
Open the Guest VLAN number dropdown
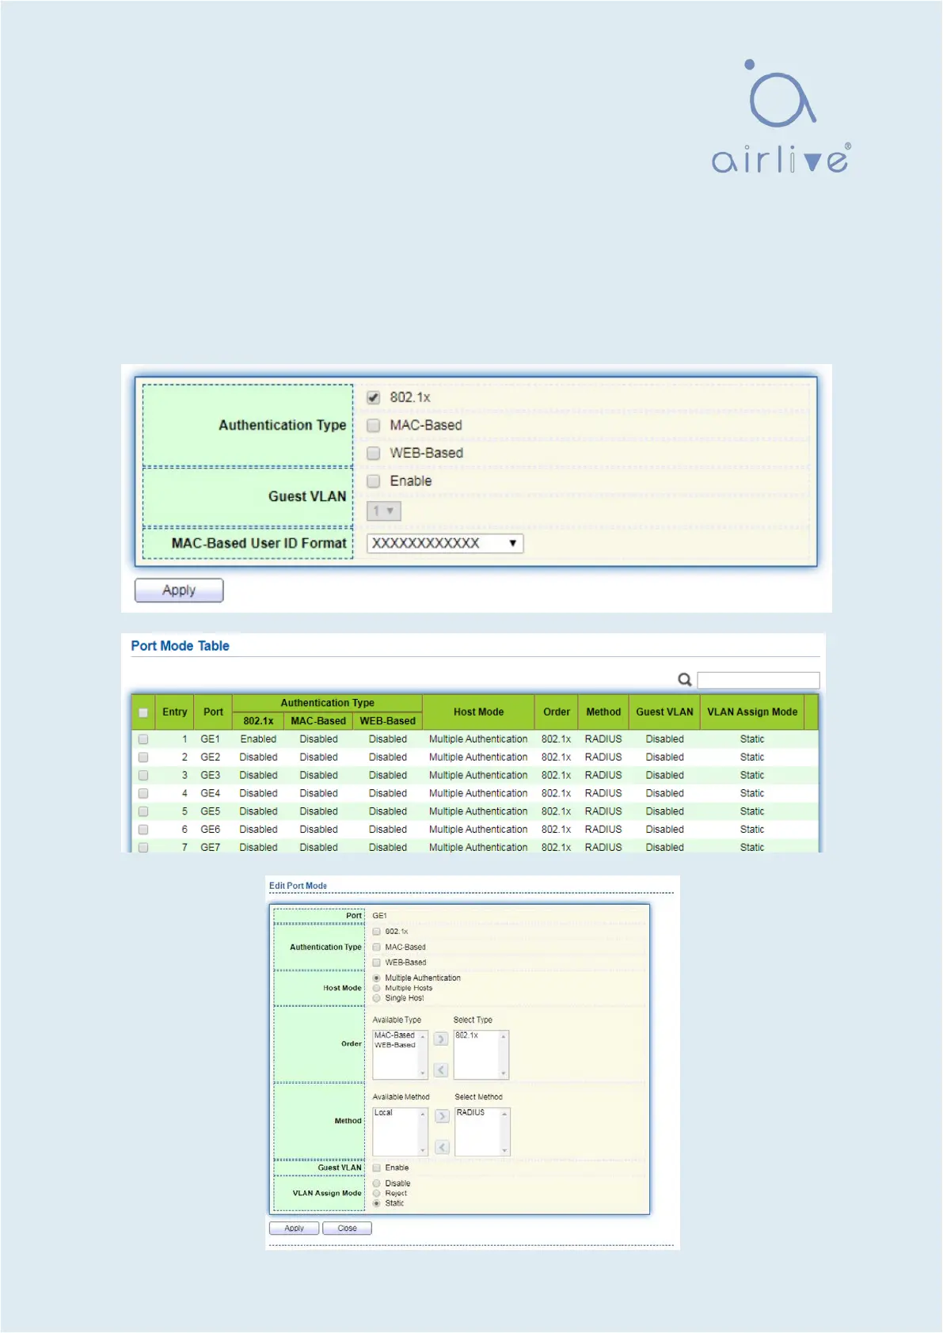click(x=384, y=511)
